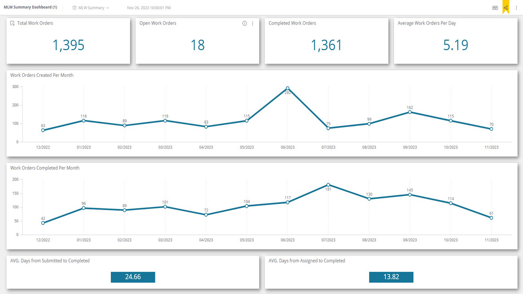Screen dimensions: 523x294
Task: Export the dashboard as PDF
Action: point(495,7)
